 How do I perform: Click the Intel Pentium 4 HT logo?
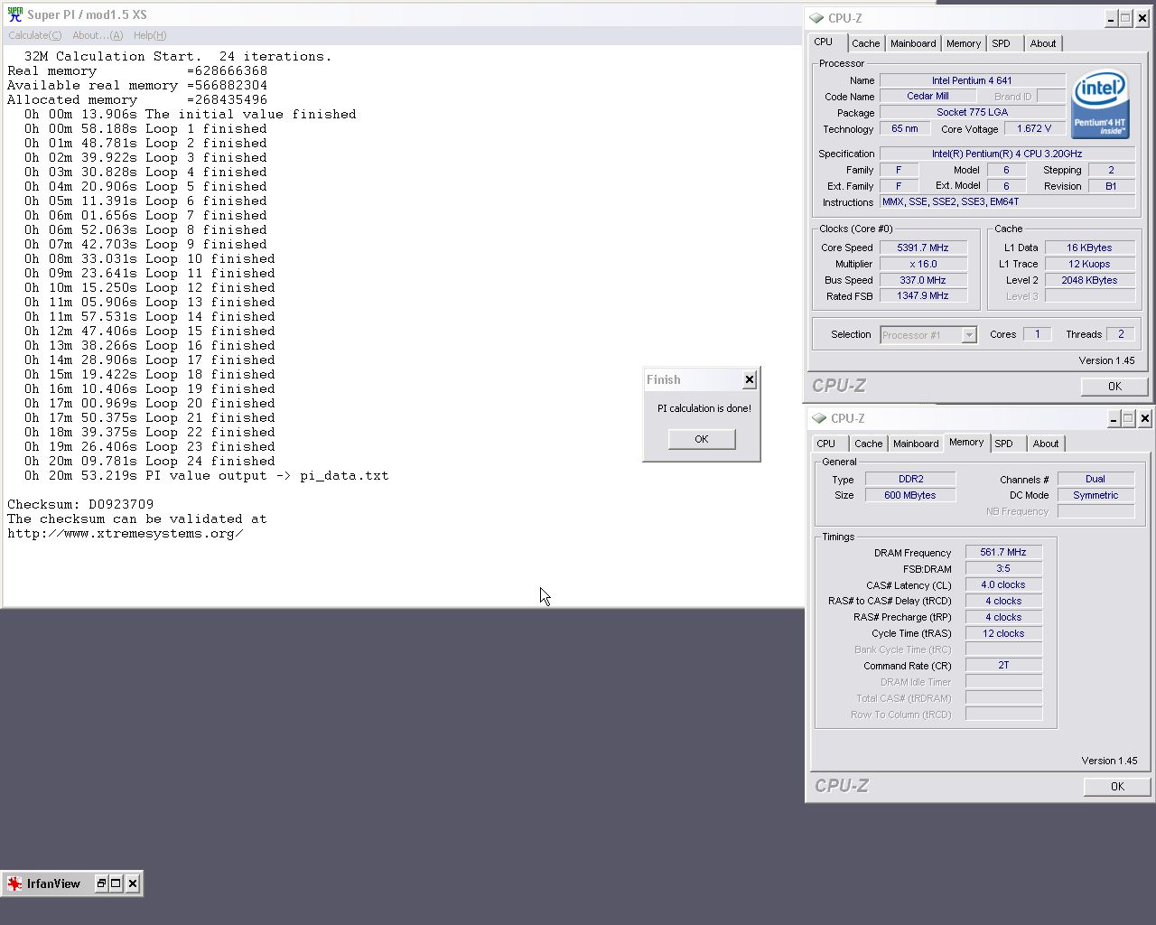pyautogui.click(x=1100, y=105)
